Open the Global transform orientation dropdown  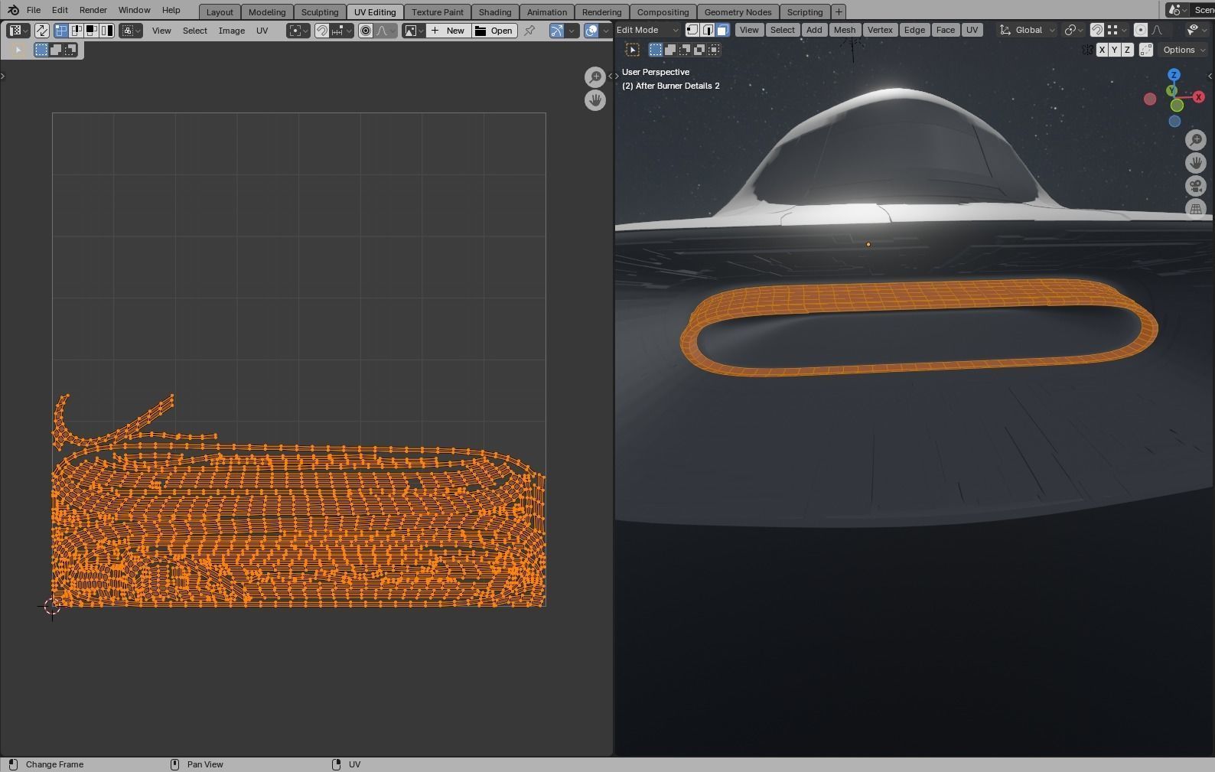(1028, 30)
